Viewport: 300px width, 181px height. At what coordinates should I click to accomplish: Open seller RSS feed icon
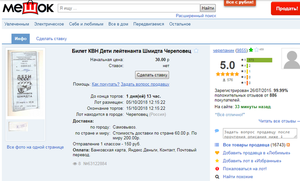(x=288, y=145)
